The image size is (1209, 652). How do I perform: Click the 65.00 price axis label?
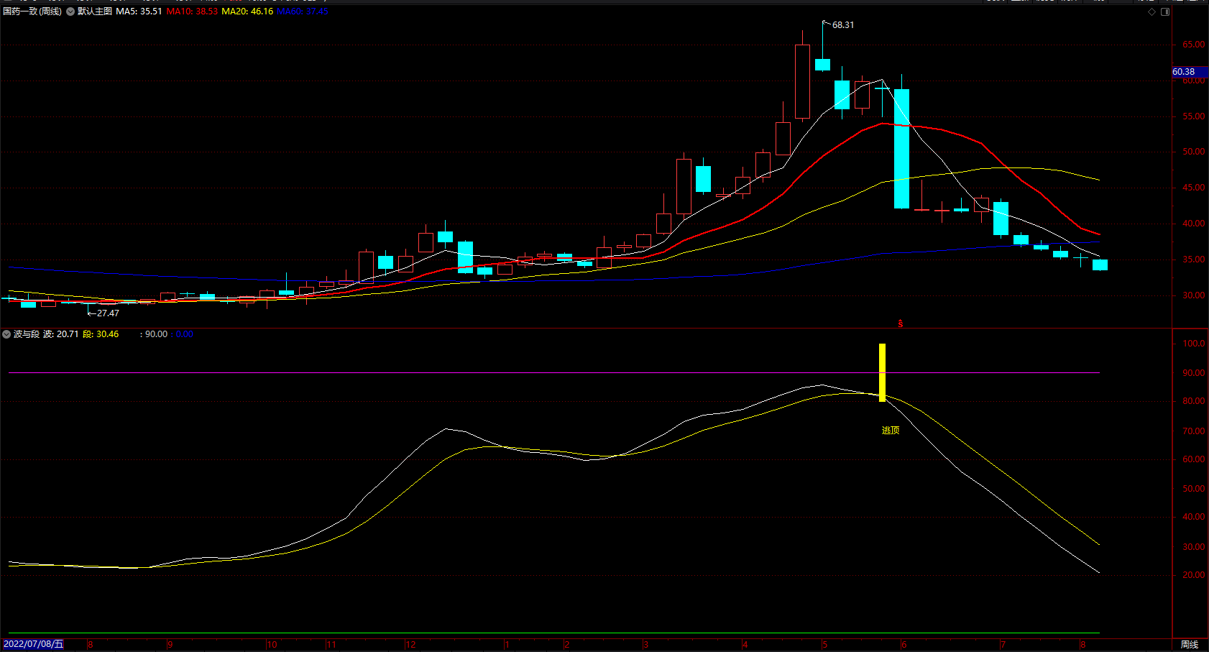pos(1193,45)
